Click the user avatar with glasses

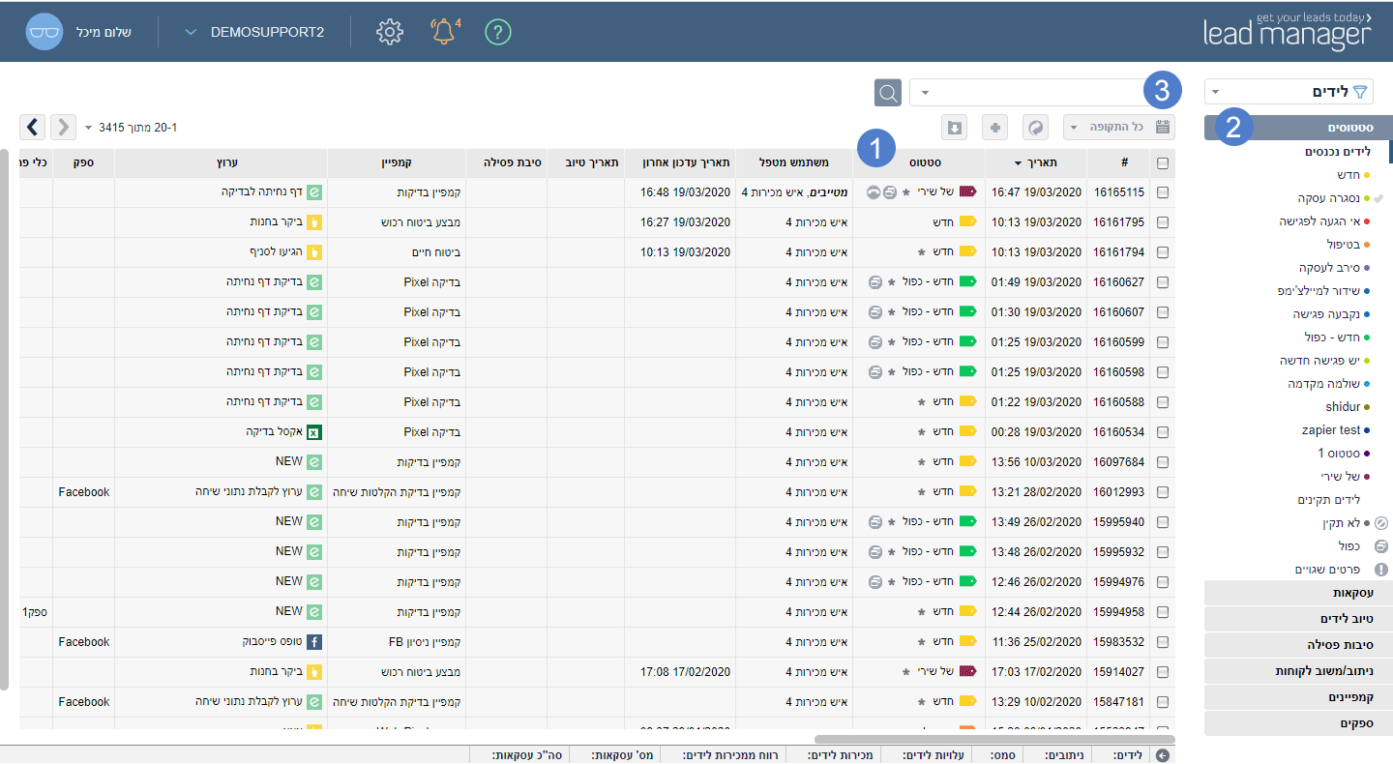44,32
